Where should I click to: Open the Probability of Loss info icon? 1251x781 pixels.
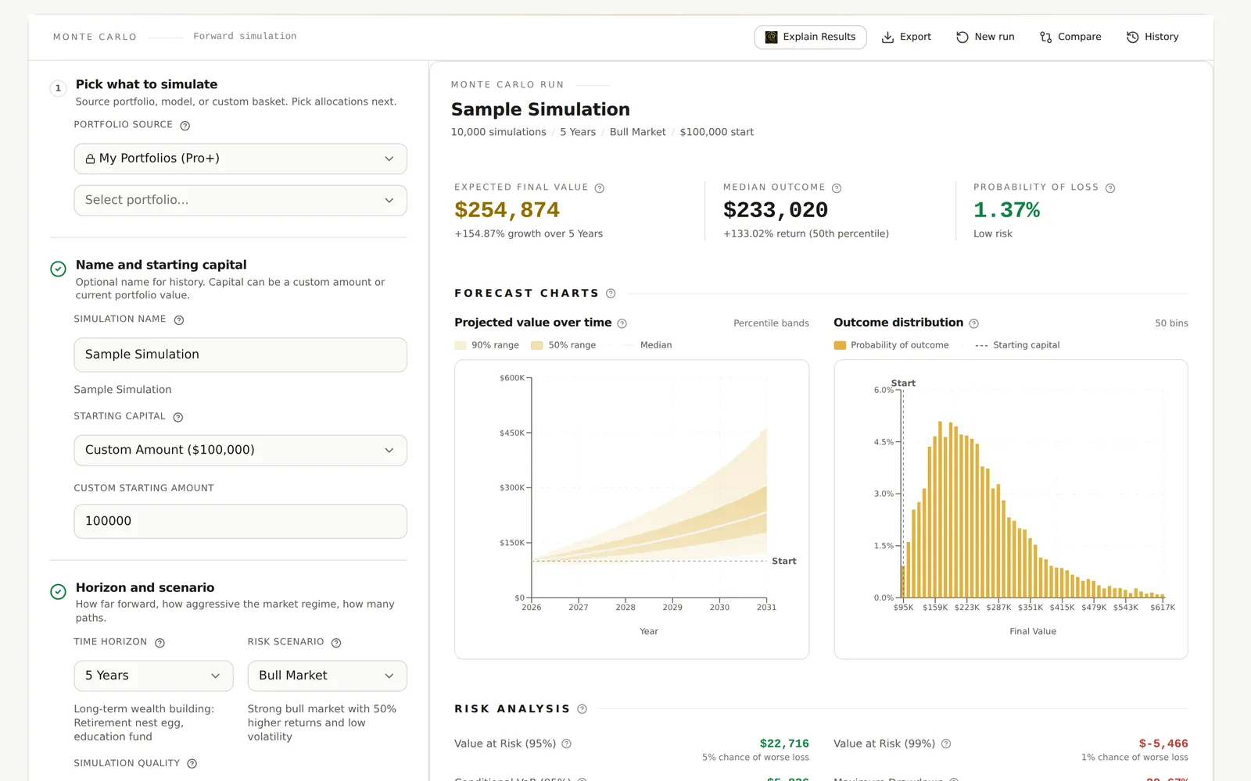pos(1110,188)
